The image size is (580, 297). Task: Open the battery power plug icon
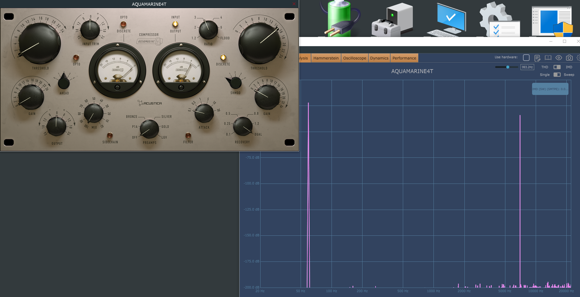[340, 19]
